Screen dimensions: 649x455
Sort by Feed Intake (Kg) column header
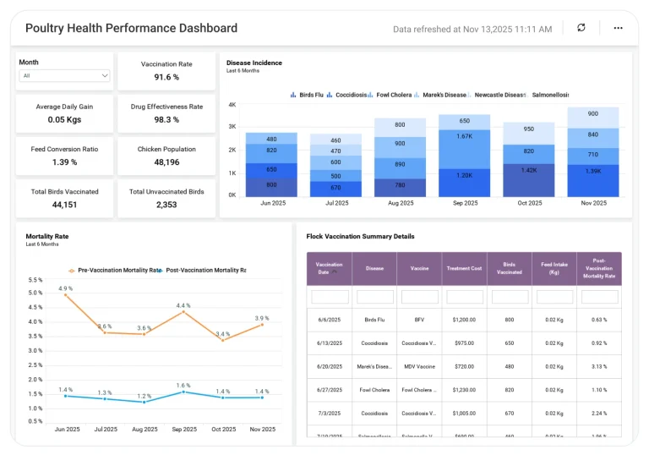pos(554,269)
